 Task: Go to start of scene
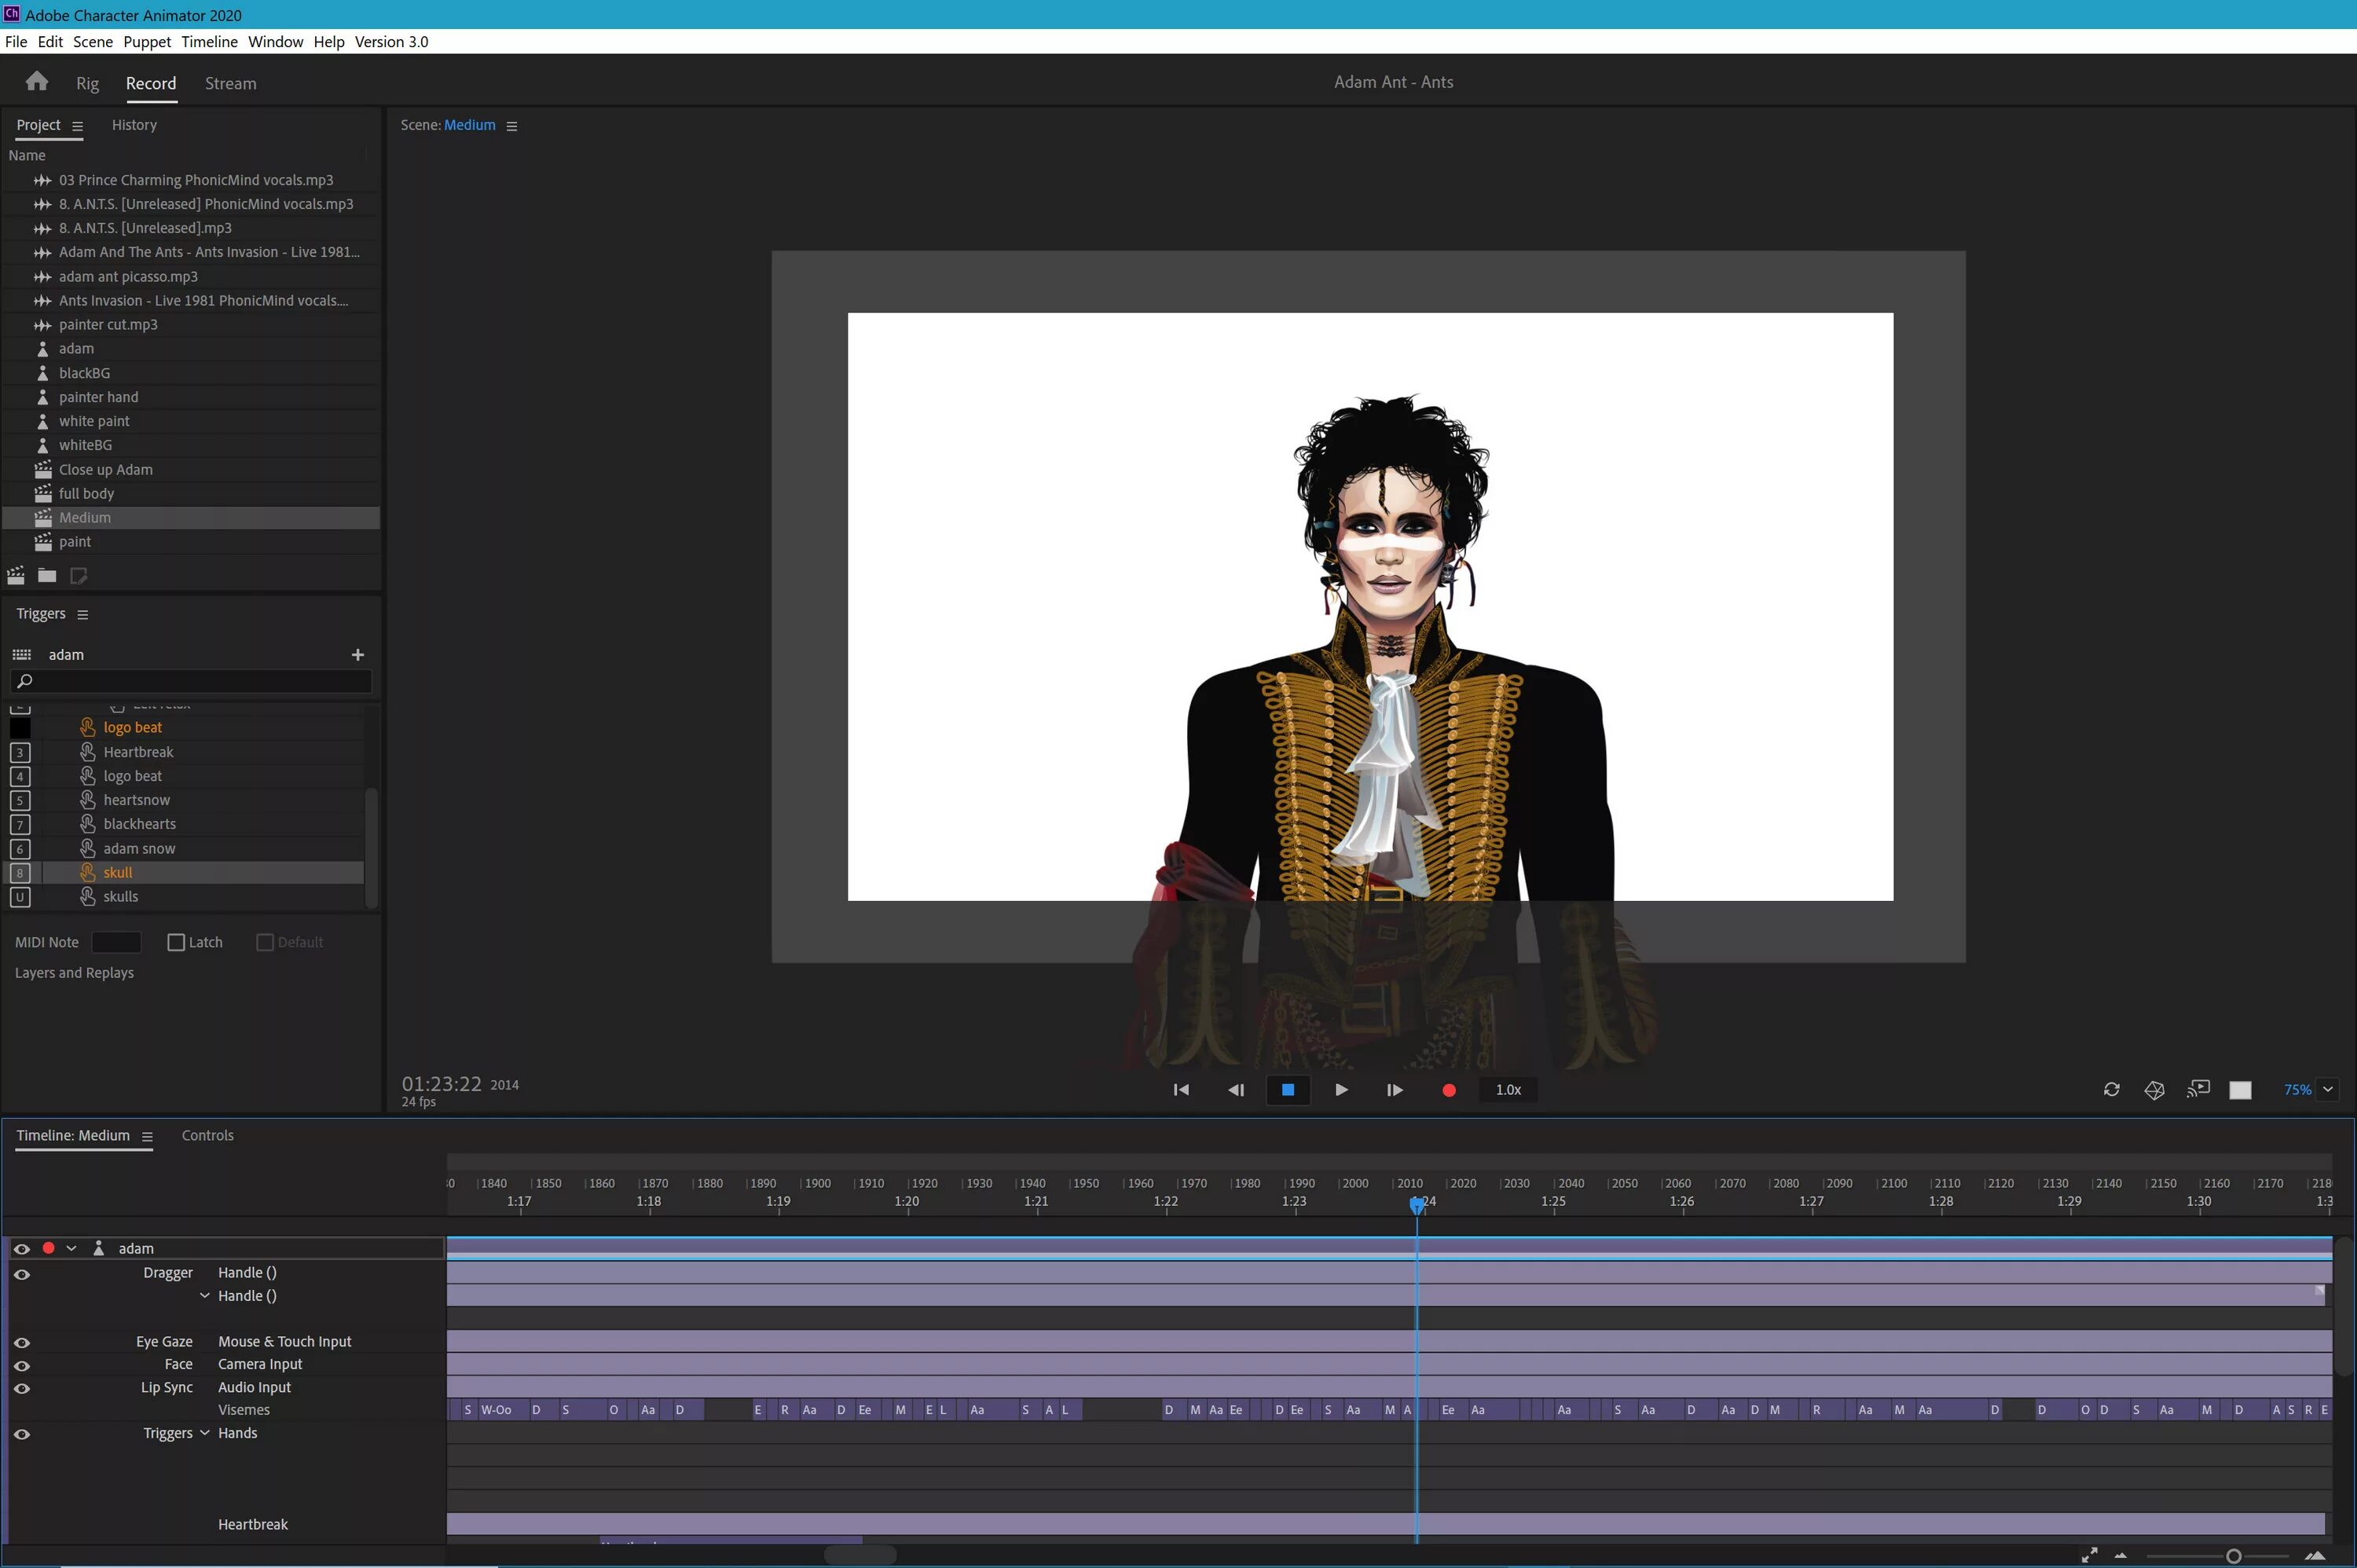(x=1181, y=1090)
